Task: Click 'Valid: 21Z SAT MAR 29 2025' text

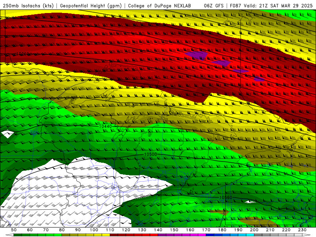Action: click(278, 6)
